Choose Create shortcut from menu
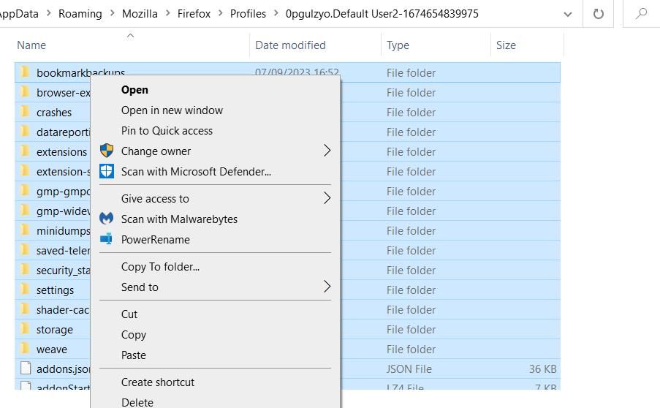Image resolution: width=660 pixels, height=408 pixels. 158,382
